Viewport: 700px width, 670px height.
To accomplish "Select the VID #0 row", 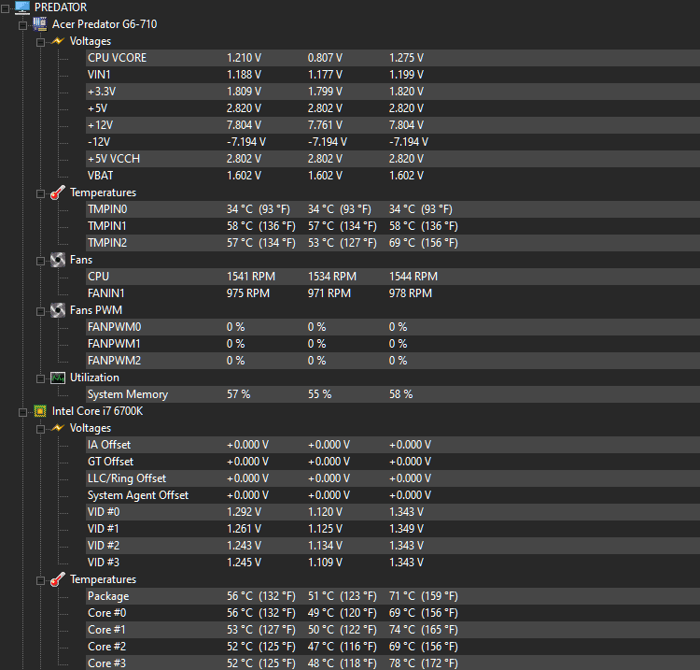I will coord(393,512).
